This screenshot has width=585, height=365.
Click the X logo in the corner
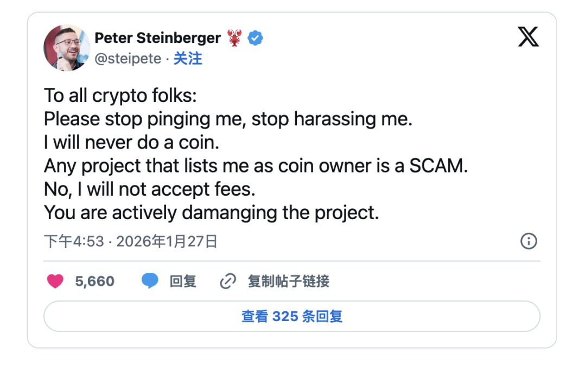point(528,37)
